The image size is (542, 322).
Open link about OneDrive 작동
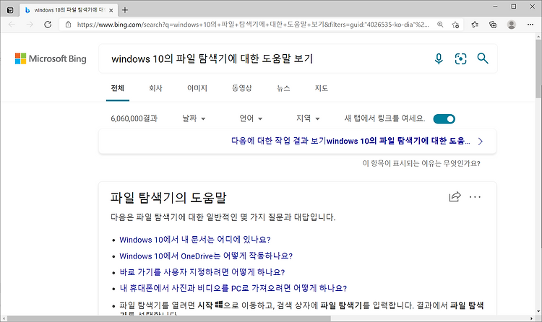pyautogui.click(x=206, y=256)
